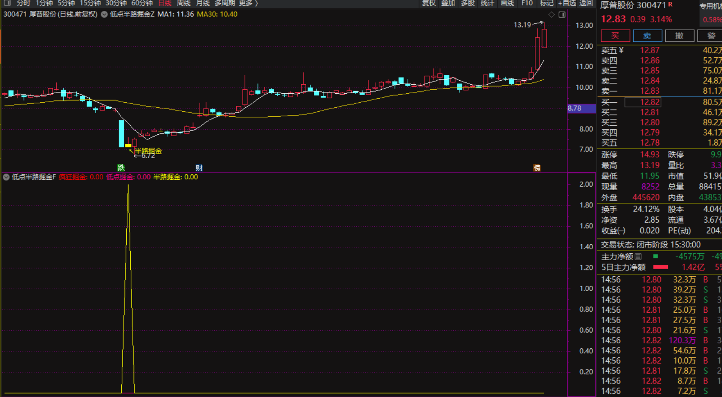Add stock to watchlist with +自选
This screenshot has height=397, width=722.
pos(567,3)
